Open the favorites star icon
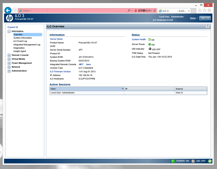Image resolution: width=217 pixels, height=169 pixels. (205, 11)
